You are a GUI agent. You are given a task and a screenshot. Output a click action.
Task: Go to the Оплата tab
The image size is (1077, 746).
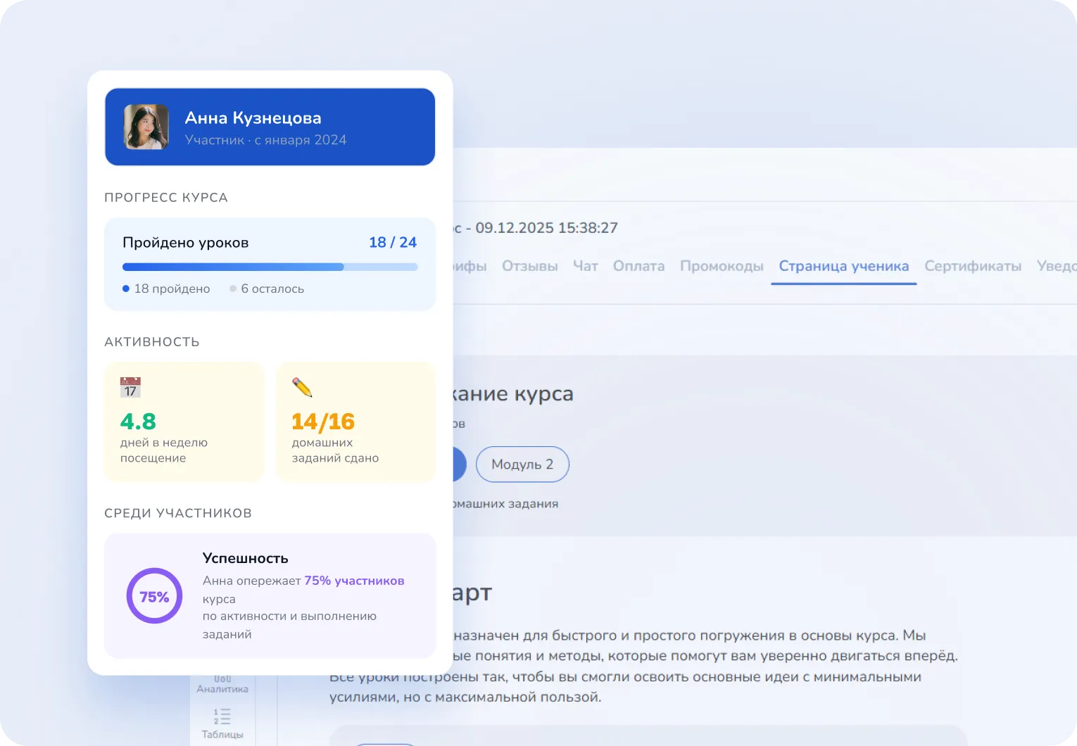pos(638,266)
